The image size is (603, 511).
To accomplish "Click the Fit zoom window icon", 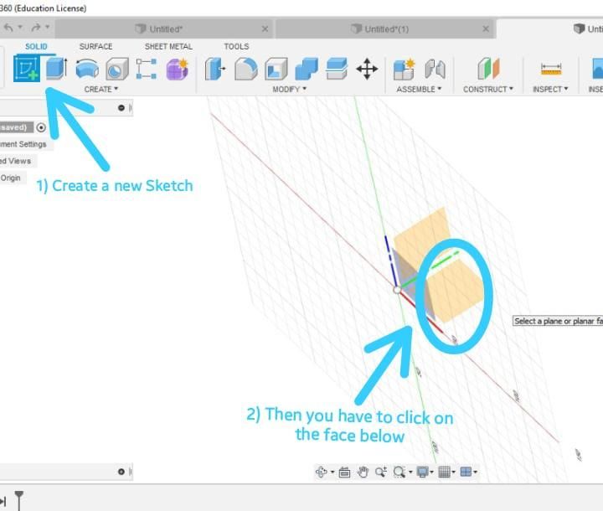I will point(399,472).
